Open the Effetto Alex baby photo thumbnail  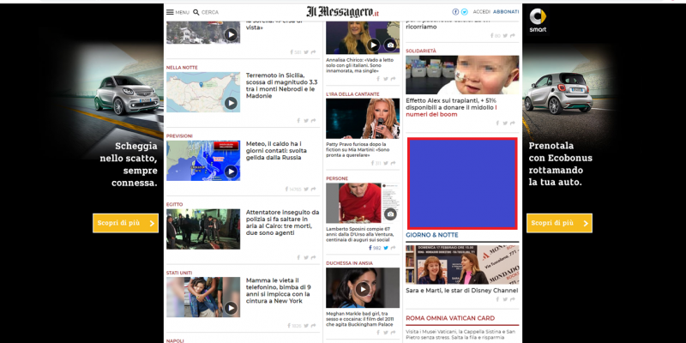coord(462,75)
